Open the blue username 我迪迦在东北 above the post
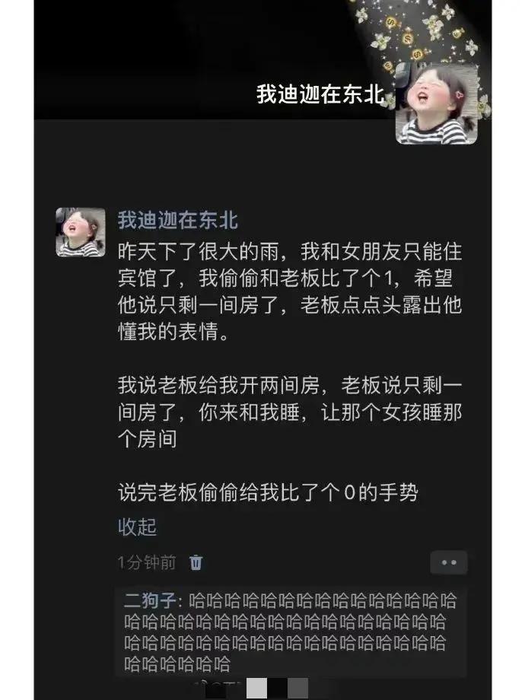This screenshot has height=700, width=525. click(178, 220)
